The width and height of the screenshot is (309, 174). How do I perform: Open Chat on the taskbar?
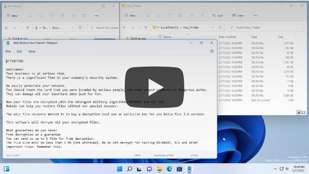(150, 169)
